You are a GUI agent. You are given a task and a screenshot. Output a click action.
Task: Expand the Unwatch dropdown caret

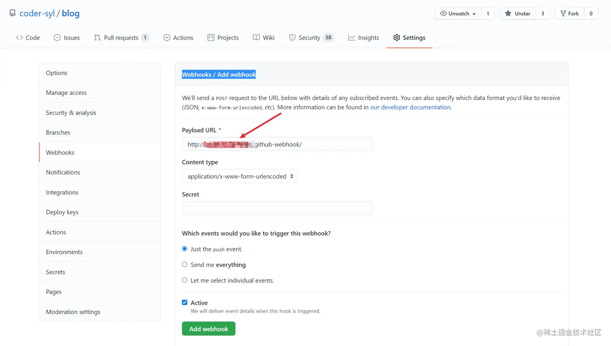pos(474,14)
